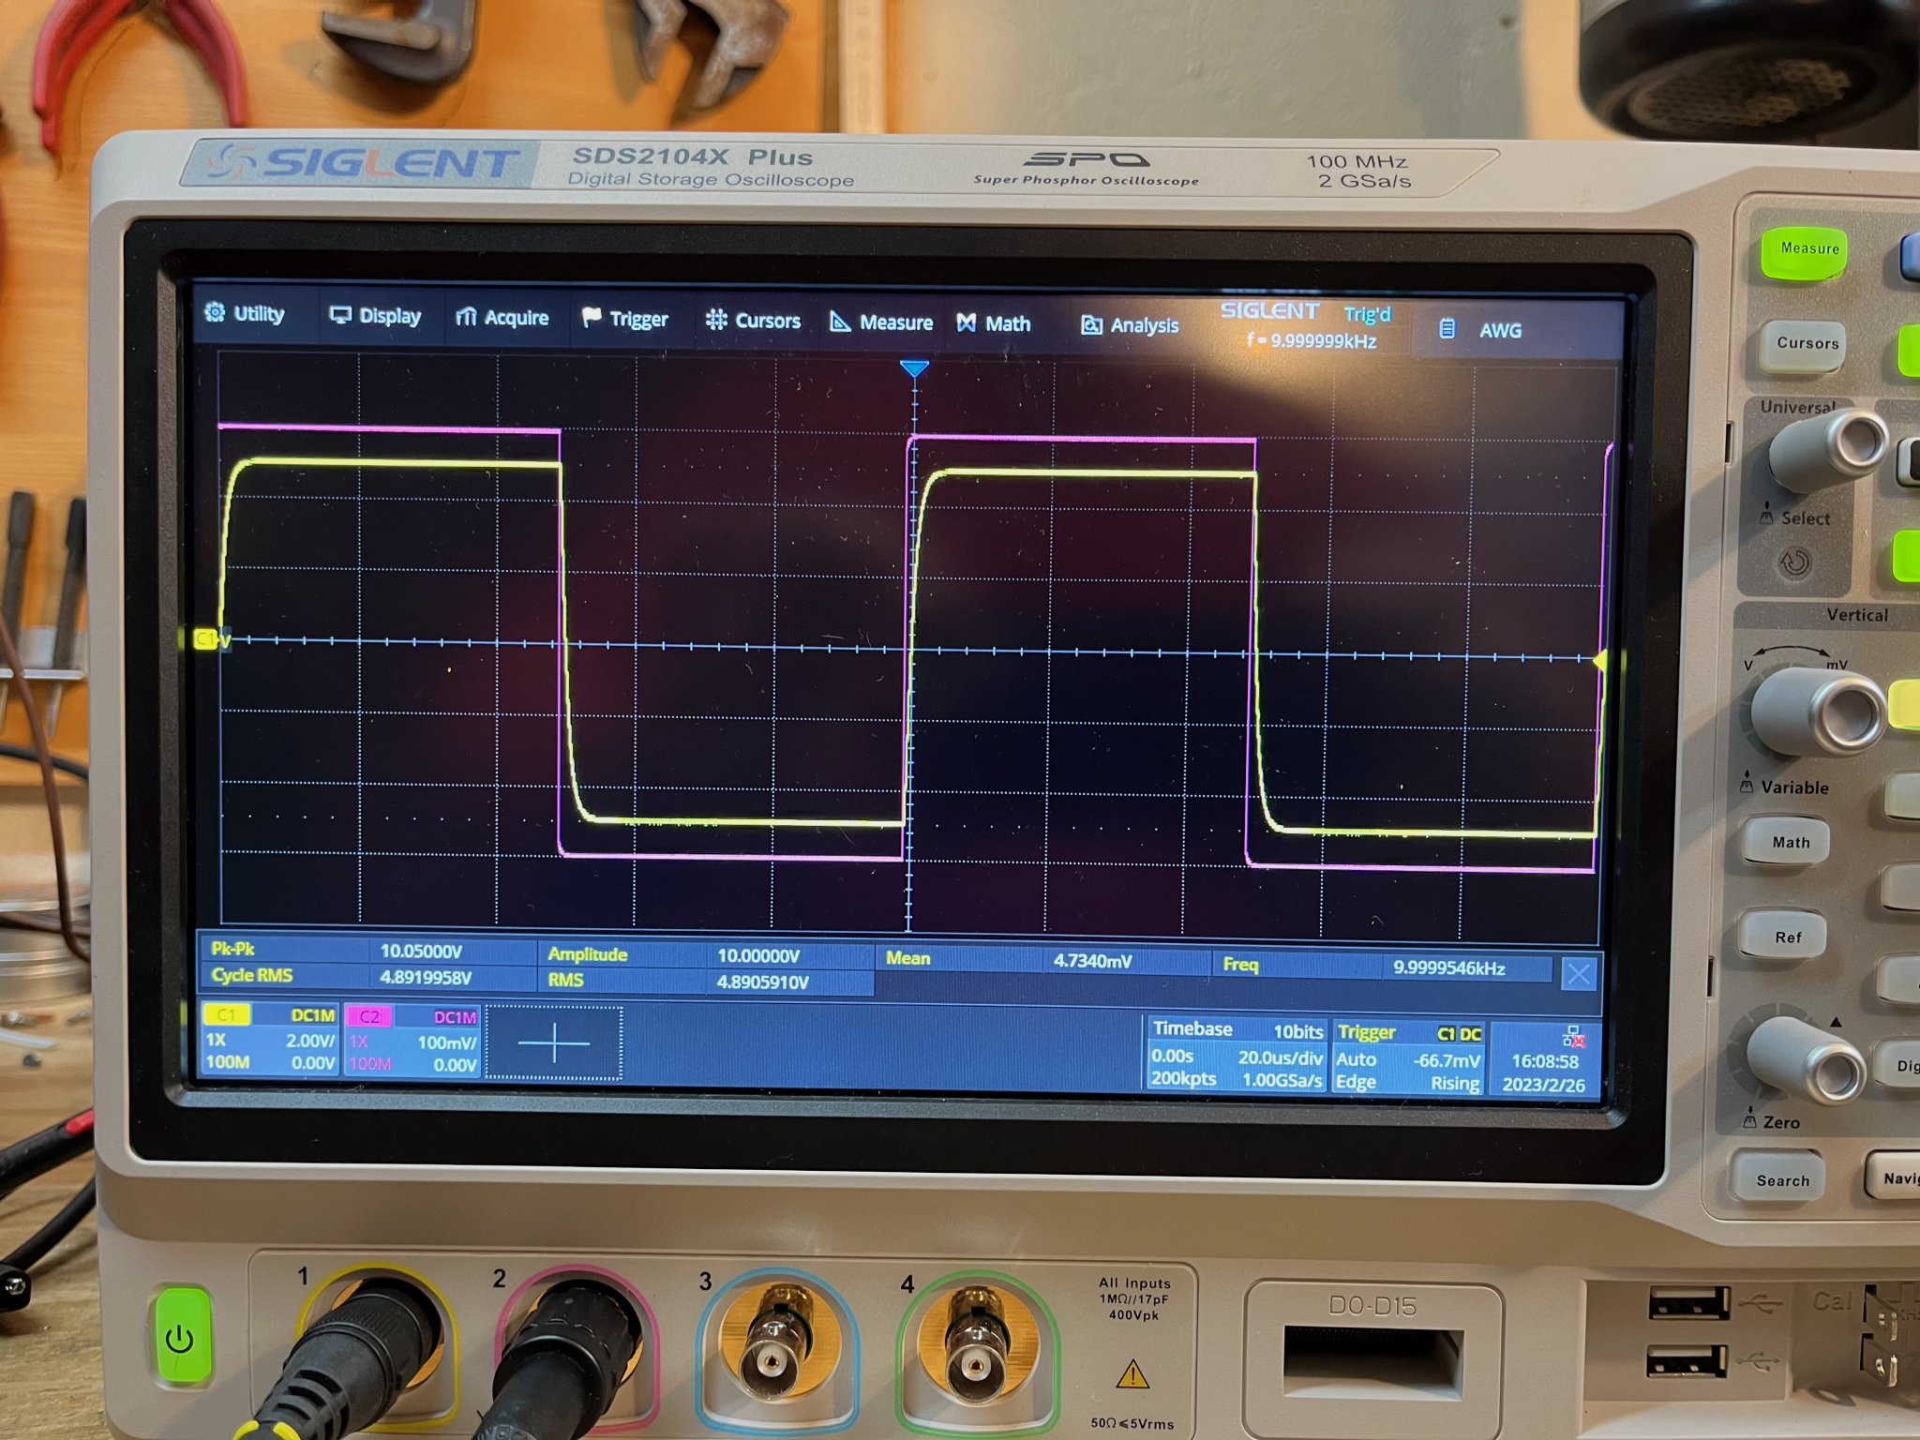1920x1440 pixels.
Task: Open the Trigger settings descriptor box
Action: click(x=1408, y=1057)
